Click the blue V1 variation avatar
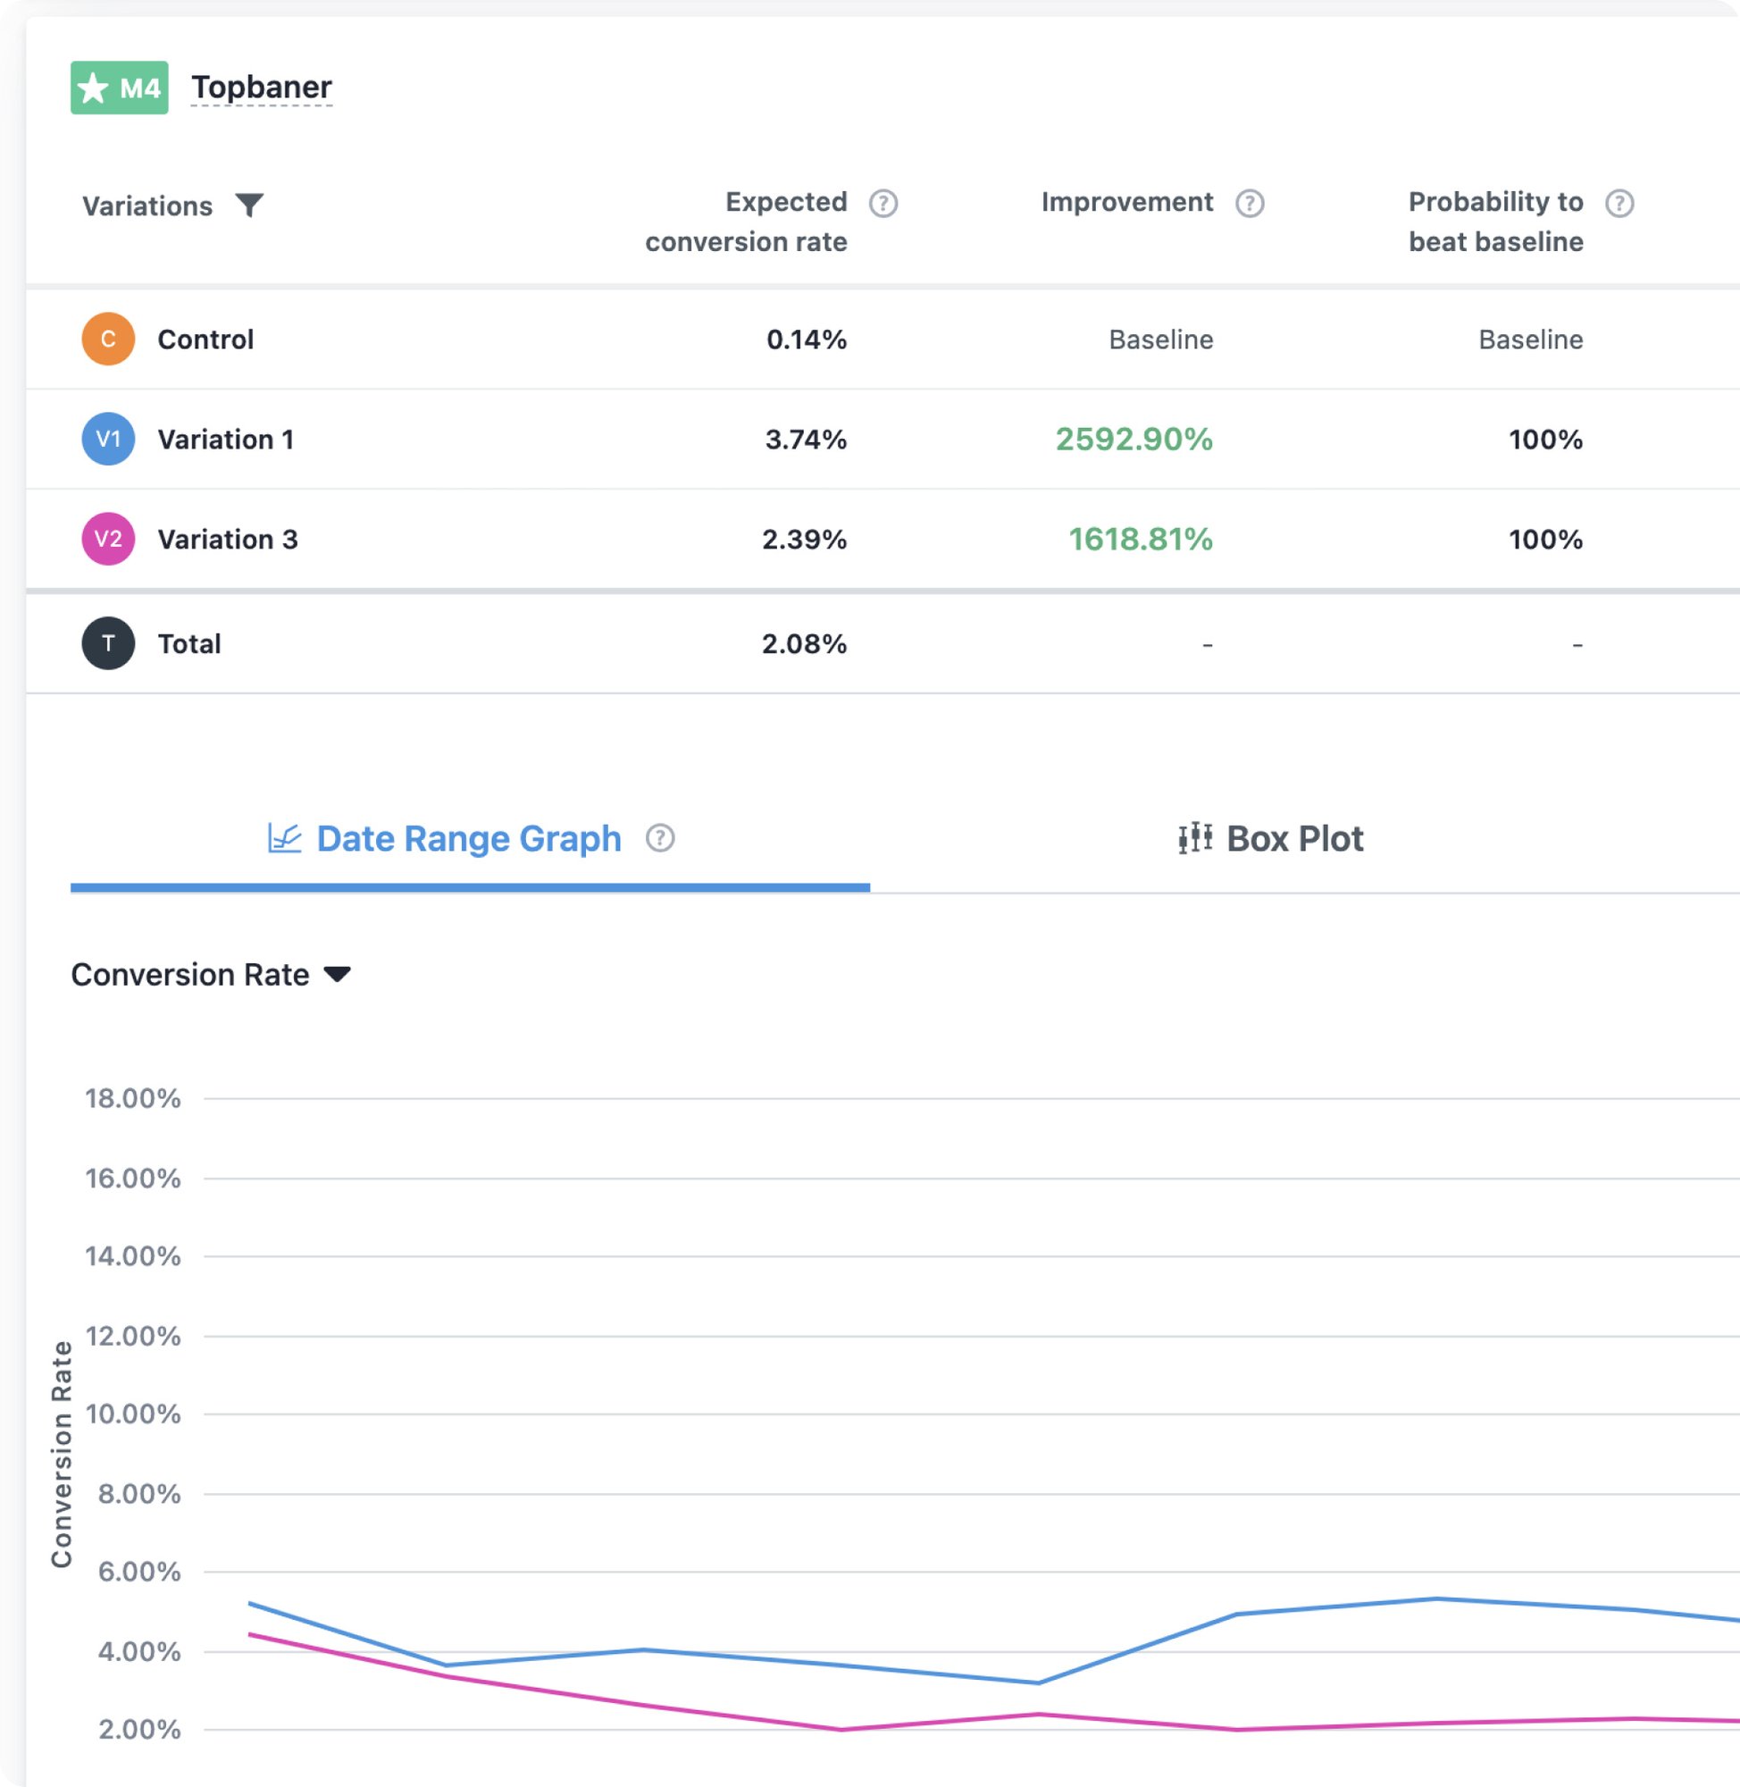The width and height of the screenshot is (1740, 1787). tap(108, 439)
